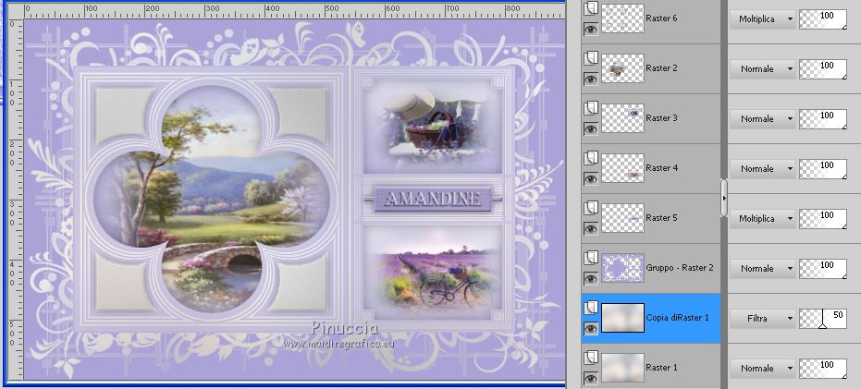Screen dimensions: 861x389
Task: Click the opacity slider of Raster 6
Action: pyautogui.click(x=822, y=19)
